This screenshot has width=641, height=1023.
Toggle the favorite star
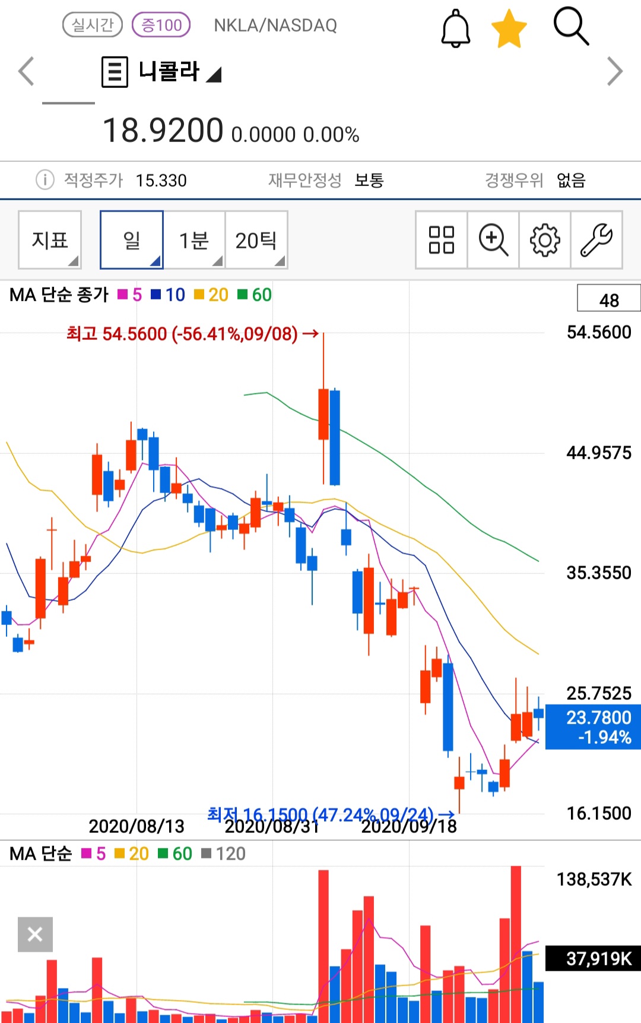click(509, 29)
